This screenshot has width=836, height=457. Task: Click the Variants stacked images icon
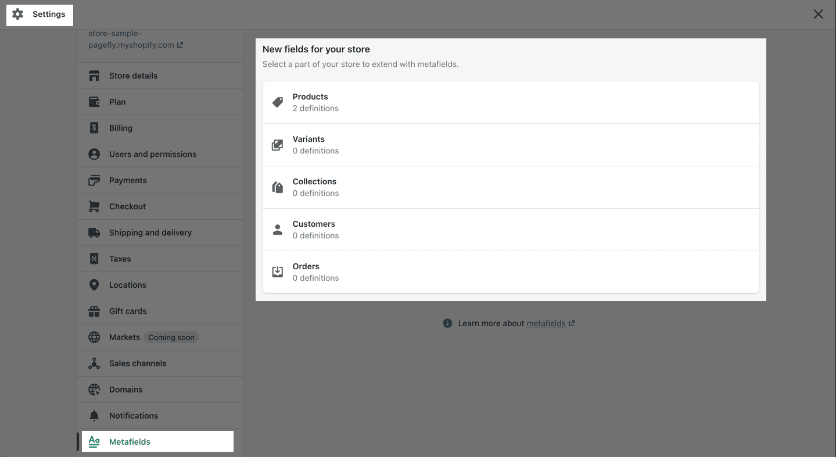point(278,145)
